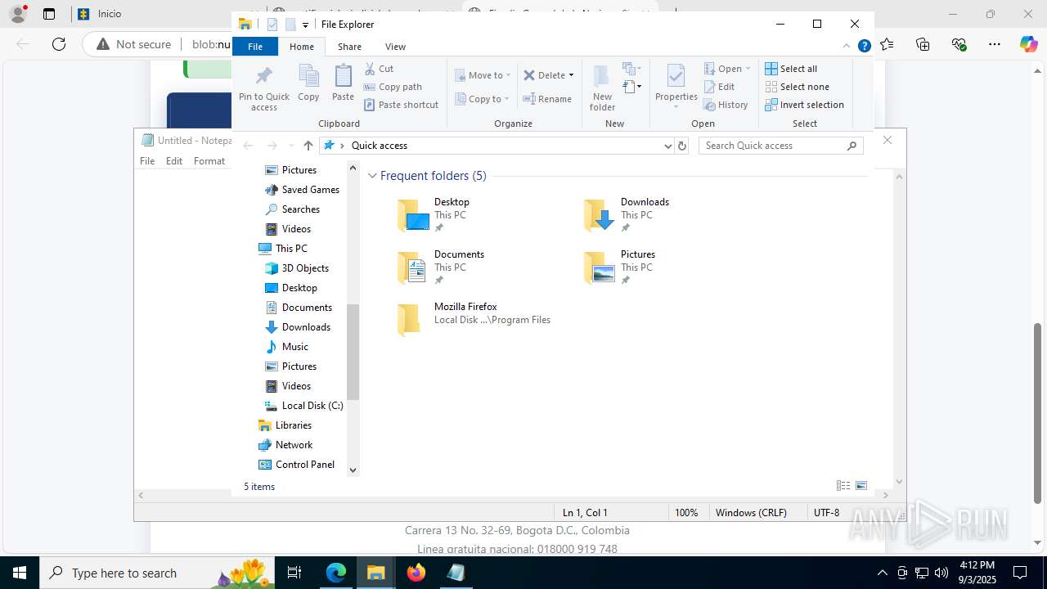Switch to the Home ribbon tab

tap(302, 47)
